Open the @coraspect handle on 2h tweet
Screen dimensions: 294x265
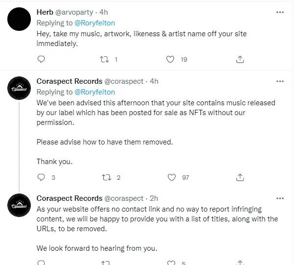click(124, 198)
